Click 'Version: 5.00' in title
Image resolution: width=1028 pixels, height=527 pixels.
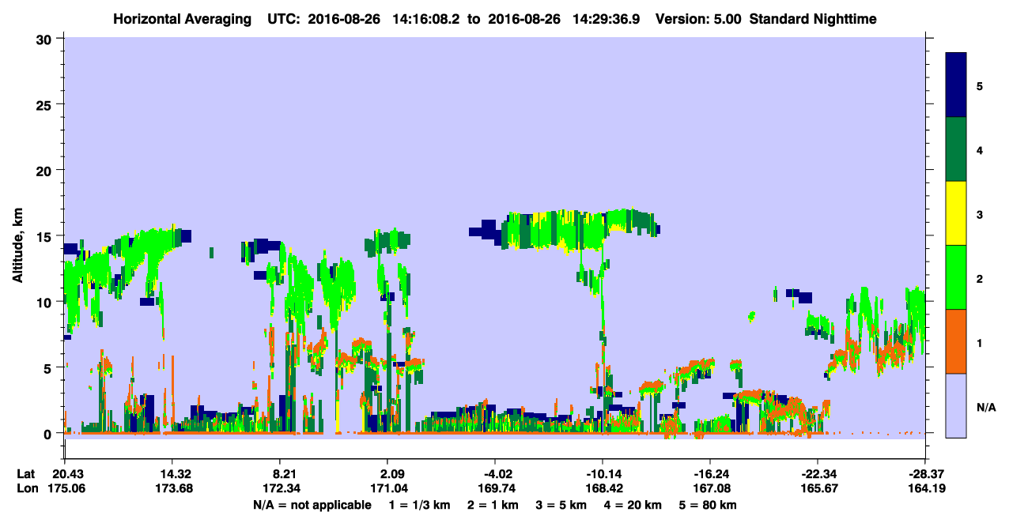(x=698, y=19)
